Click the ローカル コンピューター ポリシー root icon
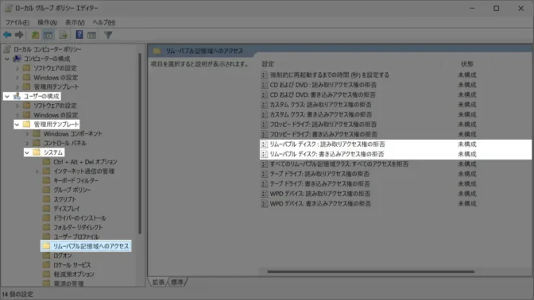Screen dimensions: 534x300 pos(7,50)
